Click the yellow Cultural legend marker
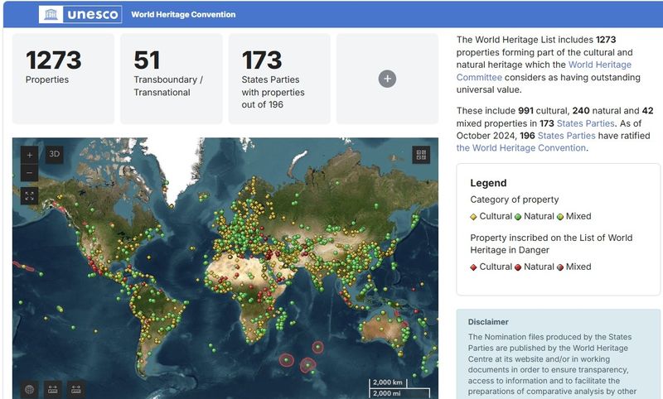Viewport: 663px width, 399px height. pyautogui.click(x=473, y=217)
